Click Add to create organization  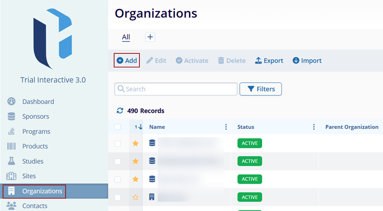coord(127,61)
